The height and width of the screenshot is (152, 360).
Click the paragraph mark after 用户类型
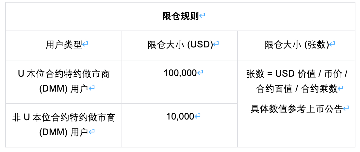click(85, 44)
